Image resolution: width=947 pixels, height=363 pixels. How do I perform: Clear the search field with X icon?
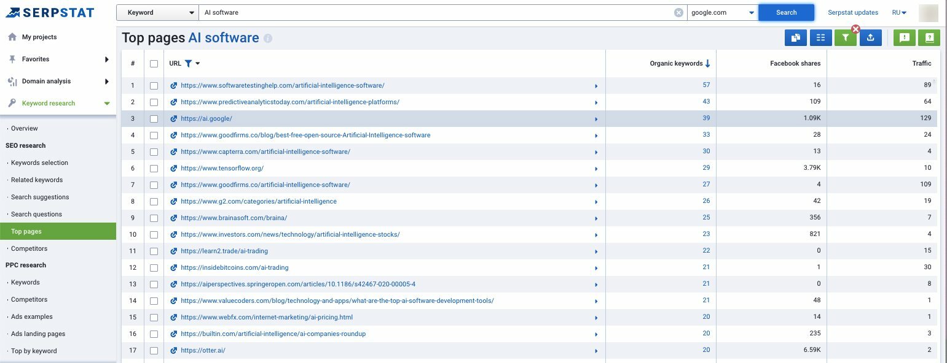point(678,12)
